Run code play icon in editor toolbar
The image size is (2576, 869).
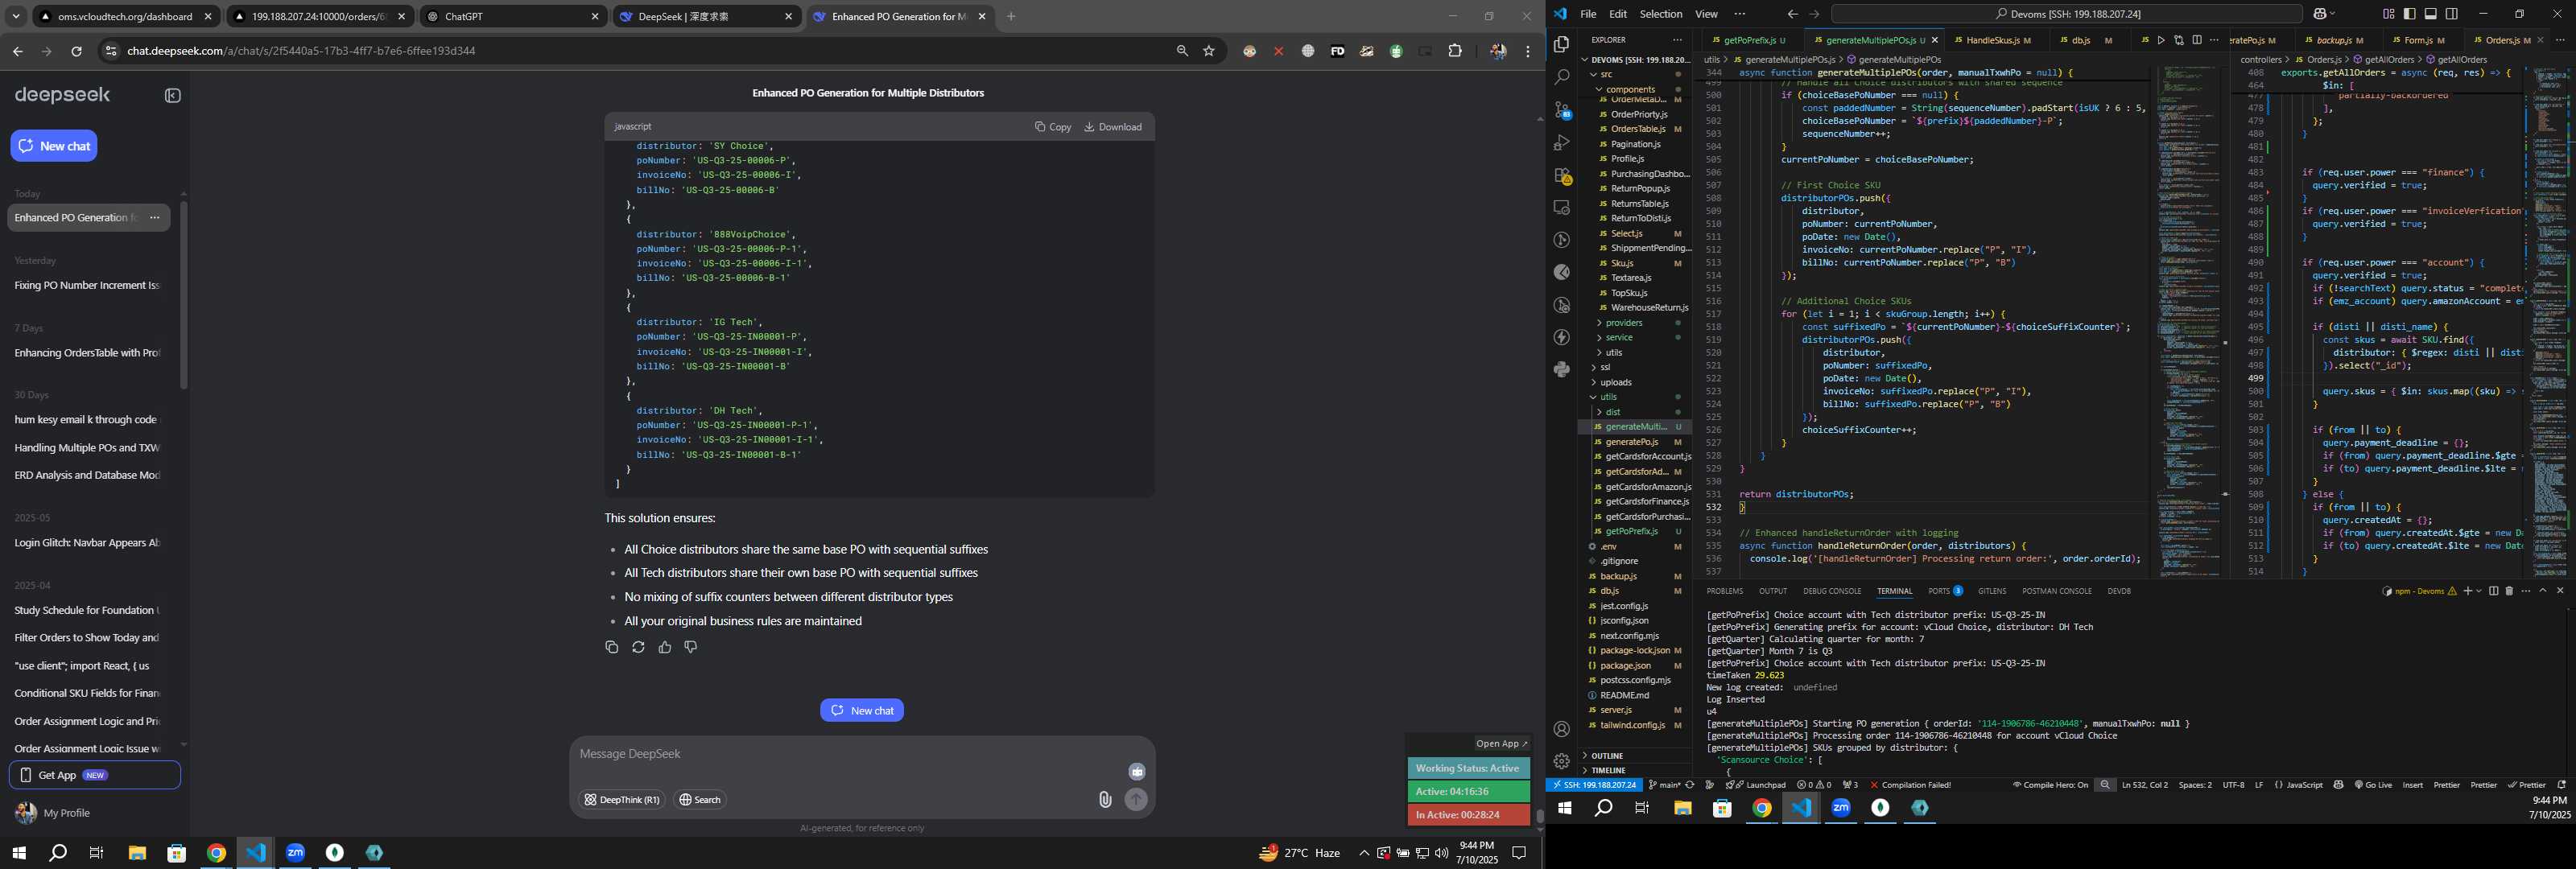point(2161,40)
